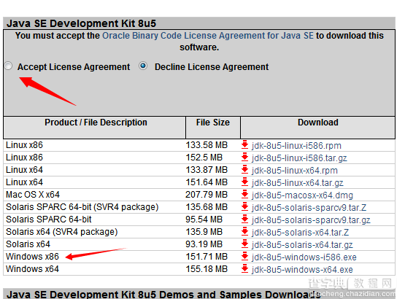
Task: Click the Download column header
Action: click(317, 123)
